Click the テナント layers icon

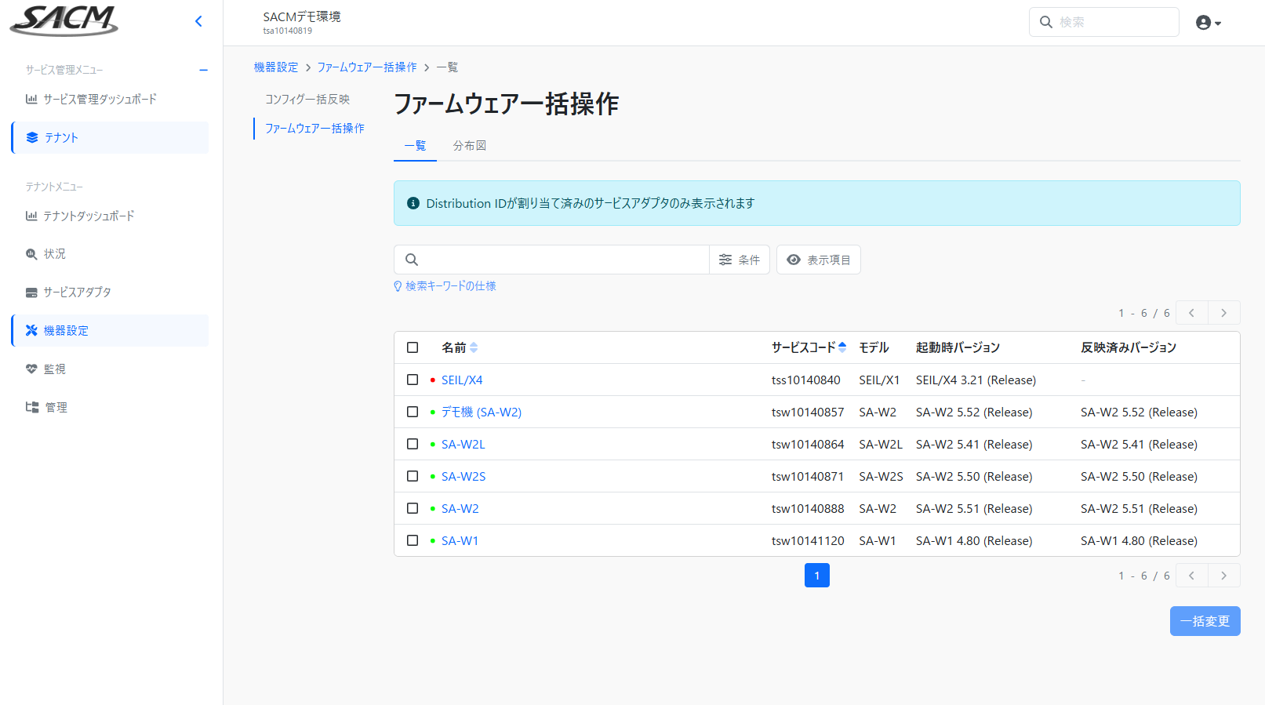(32, 137)
